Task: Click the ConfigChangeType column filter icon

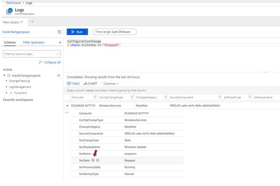Action: [132, 97]
